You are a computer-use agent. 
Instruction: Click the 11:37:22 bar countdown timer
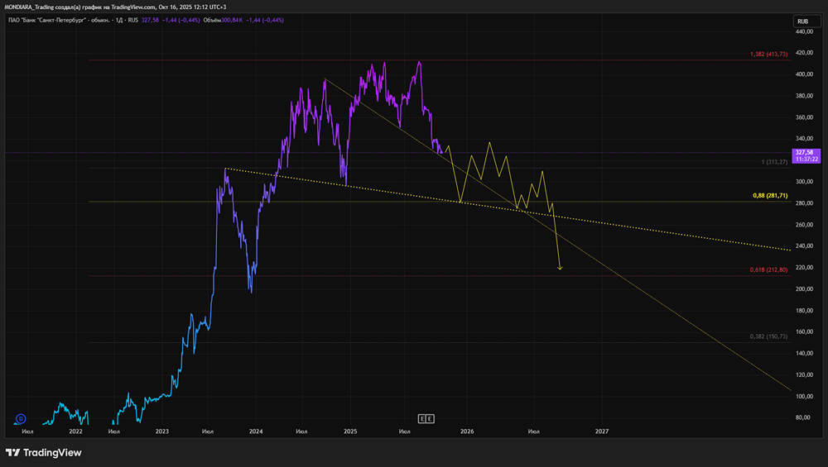pyautogui.click(x=806, y=160)
